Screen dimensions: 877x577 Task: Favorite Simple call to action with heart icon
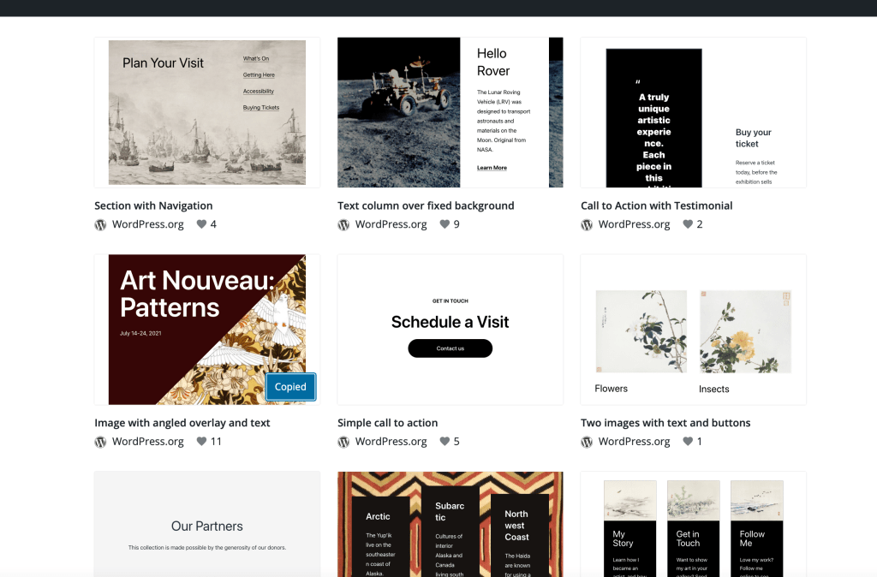444,441
